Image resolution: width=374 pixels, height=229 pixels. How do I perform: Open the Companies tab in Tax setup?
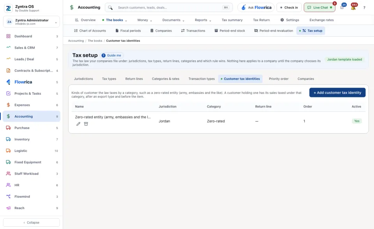[306, 79]
